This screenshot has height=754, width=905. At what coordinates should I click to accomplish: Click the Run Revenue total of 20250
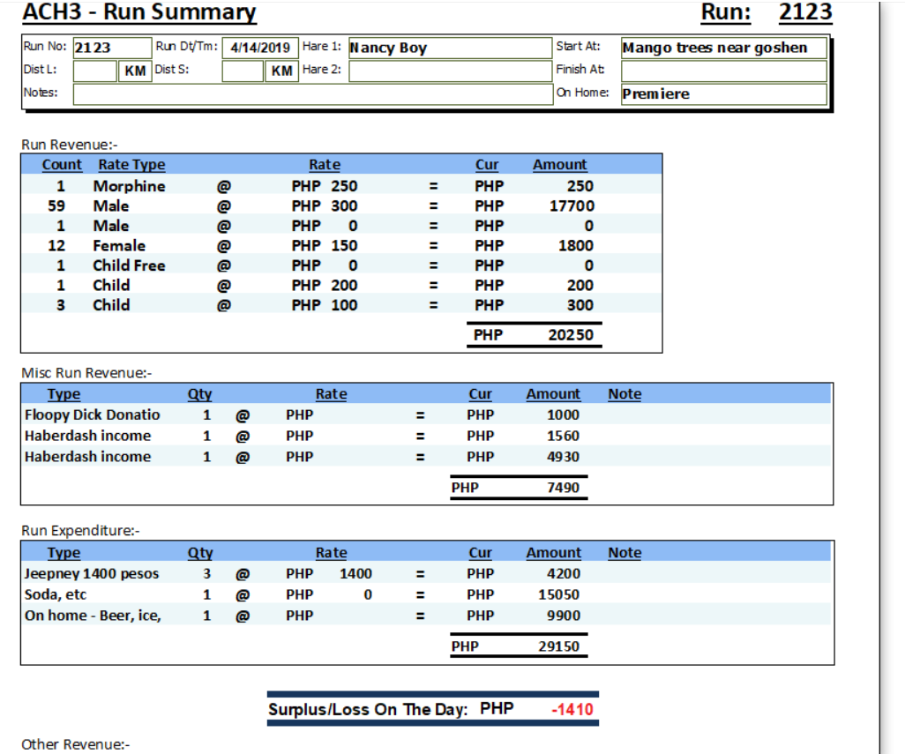pos(570,335)
